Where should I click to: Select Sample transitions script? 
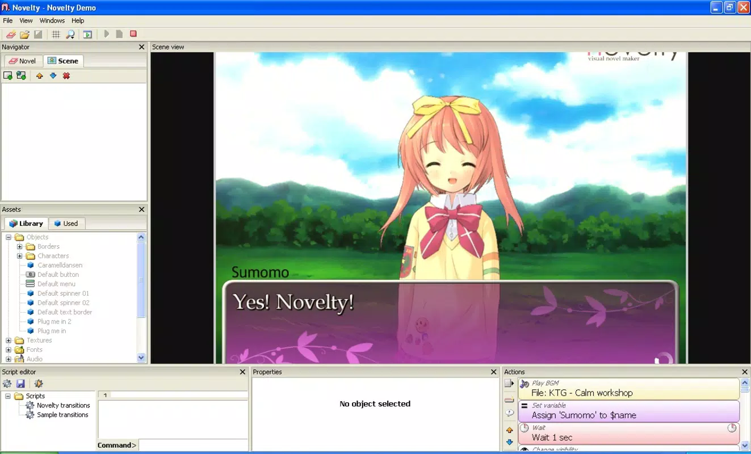pyautogui.click(x=62, y=415)
